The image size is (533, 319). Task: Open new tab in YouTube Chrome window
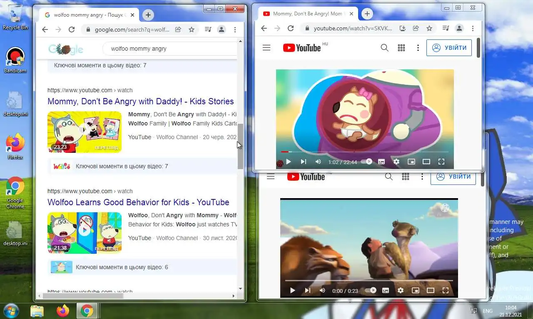coord(367,14)
